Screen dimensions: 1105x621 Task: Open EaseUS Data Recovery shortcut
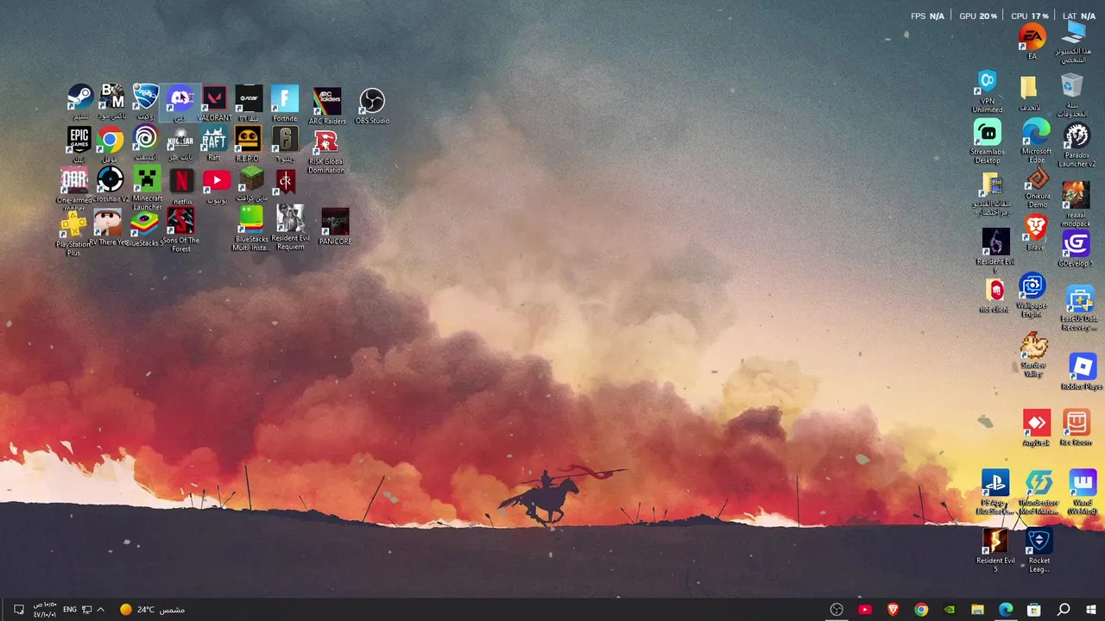coord(1079,307)
